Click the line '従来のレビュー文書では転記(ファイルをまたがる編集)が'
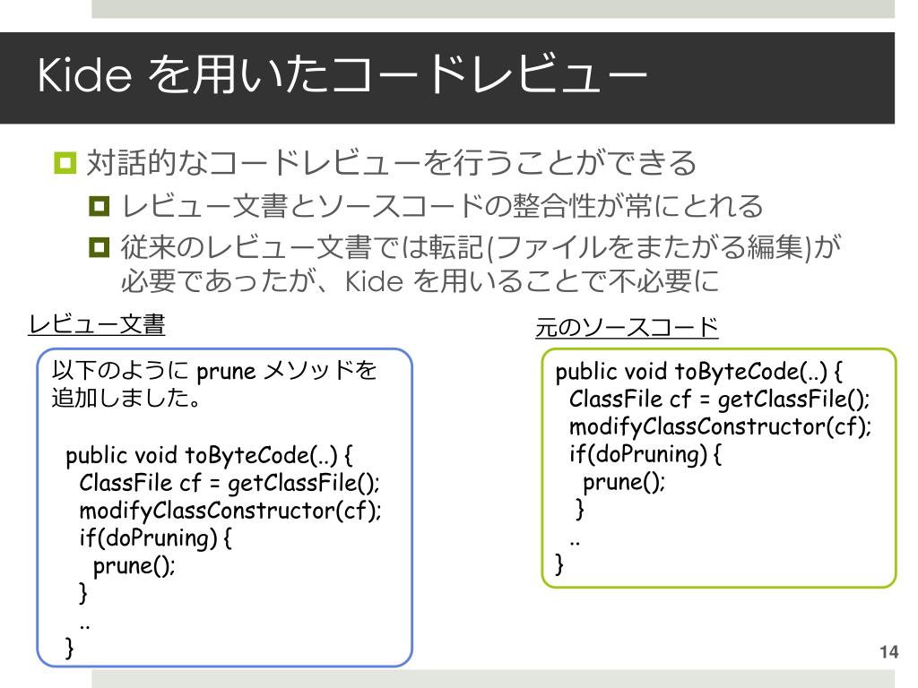 pyautogui.click(x=481, y=247)
